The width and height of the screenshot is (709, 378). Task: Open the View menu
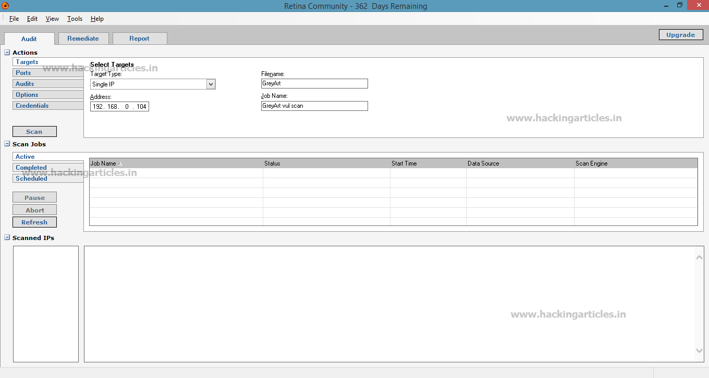point(52,19)
